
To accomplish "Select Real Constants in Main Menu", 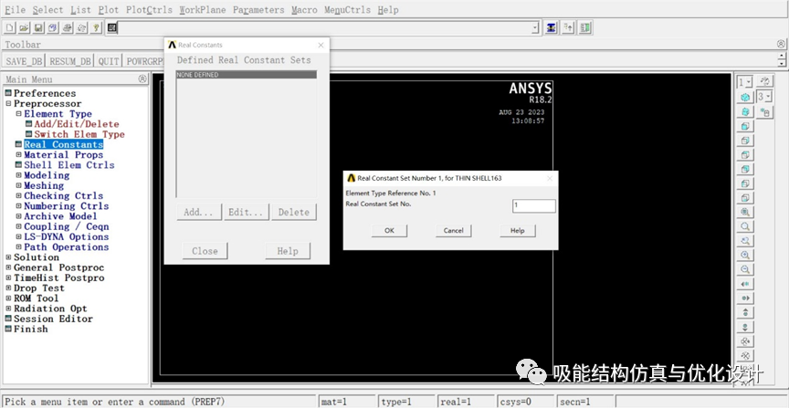I will (63, 144).
